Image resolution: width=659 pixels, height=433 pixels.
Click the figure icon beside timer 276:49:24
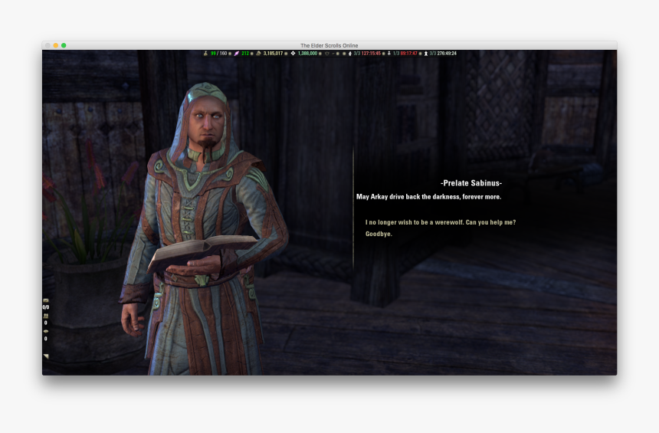coord(426,54)
